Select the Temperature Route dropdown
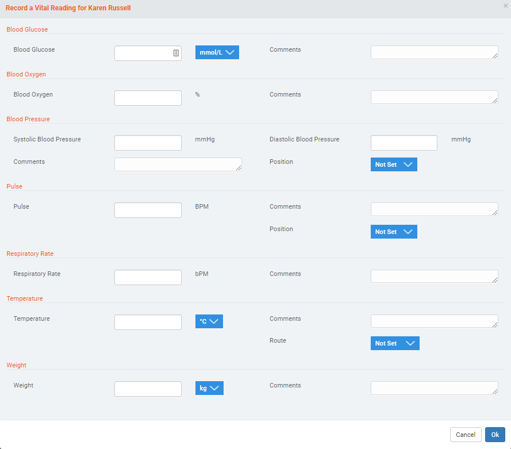This screenshot has height=449, width=511. click(394, 343)
